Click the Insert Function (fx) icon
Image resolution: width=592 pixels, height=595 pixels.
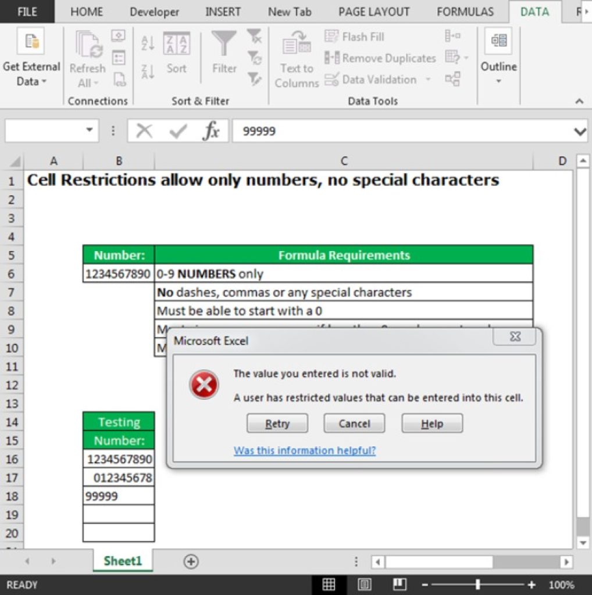tap(212, 131)
